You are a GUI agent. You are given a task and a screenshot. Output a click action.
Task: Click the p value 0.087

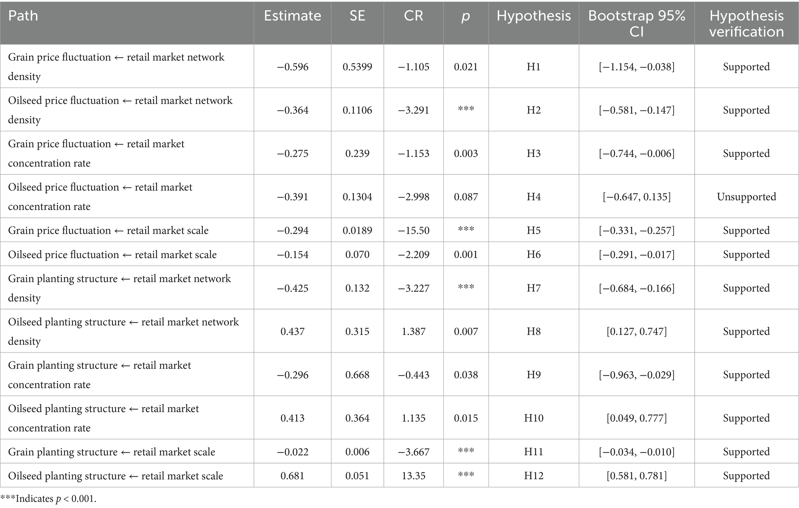click(x=466, y=197)
